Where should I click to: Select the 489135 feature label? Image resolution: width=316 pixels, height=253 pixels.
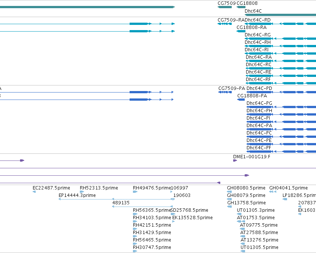[121, 203]
